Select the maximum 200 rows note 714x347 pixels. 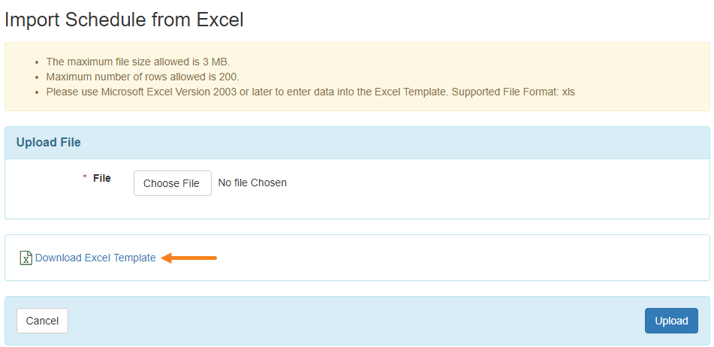coord(143,77)
